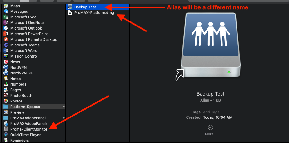
Task: Select the Mission Control icon
Action: coord(6,56)
